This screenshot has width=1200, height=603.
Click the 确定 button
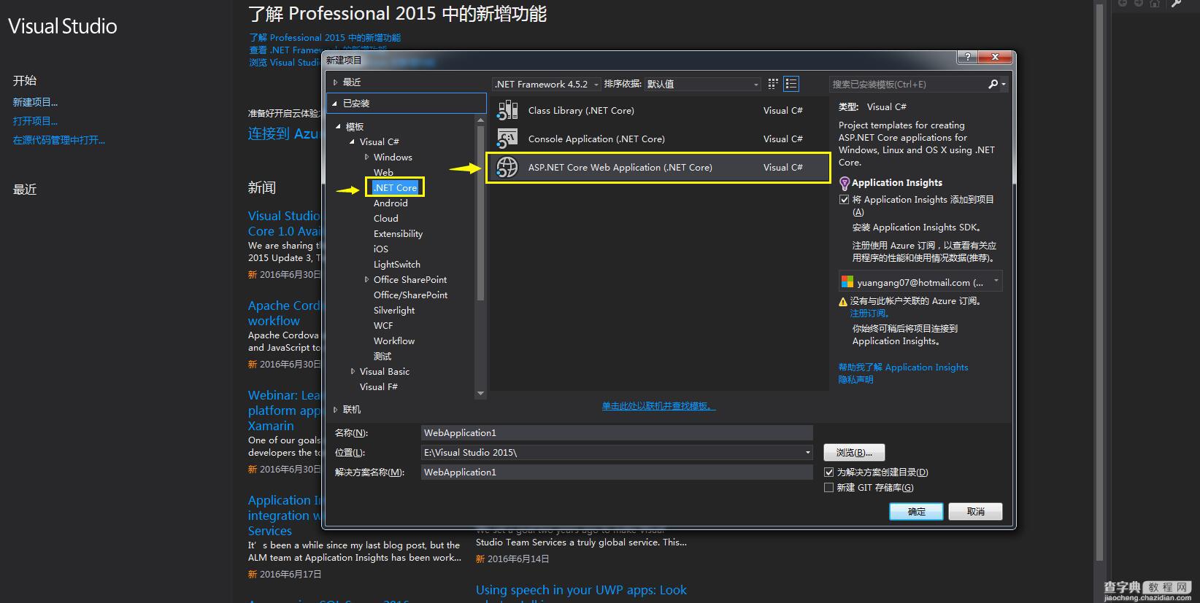pos(916,512)
